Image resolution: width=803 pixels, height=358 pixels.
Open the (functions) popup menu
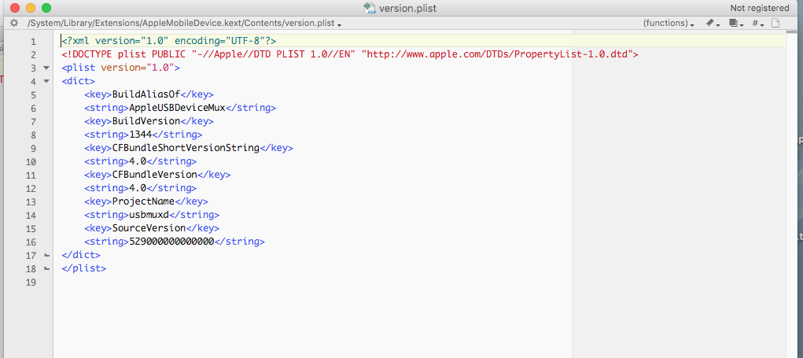[x=669, y=23]
